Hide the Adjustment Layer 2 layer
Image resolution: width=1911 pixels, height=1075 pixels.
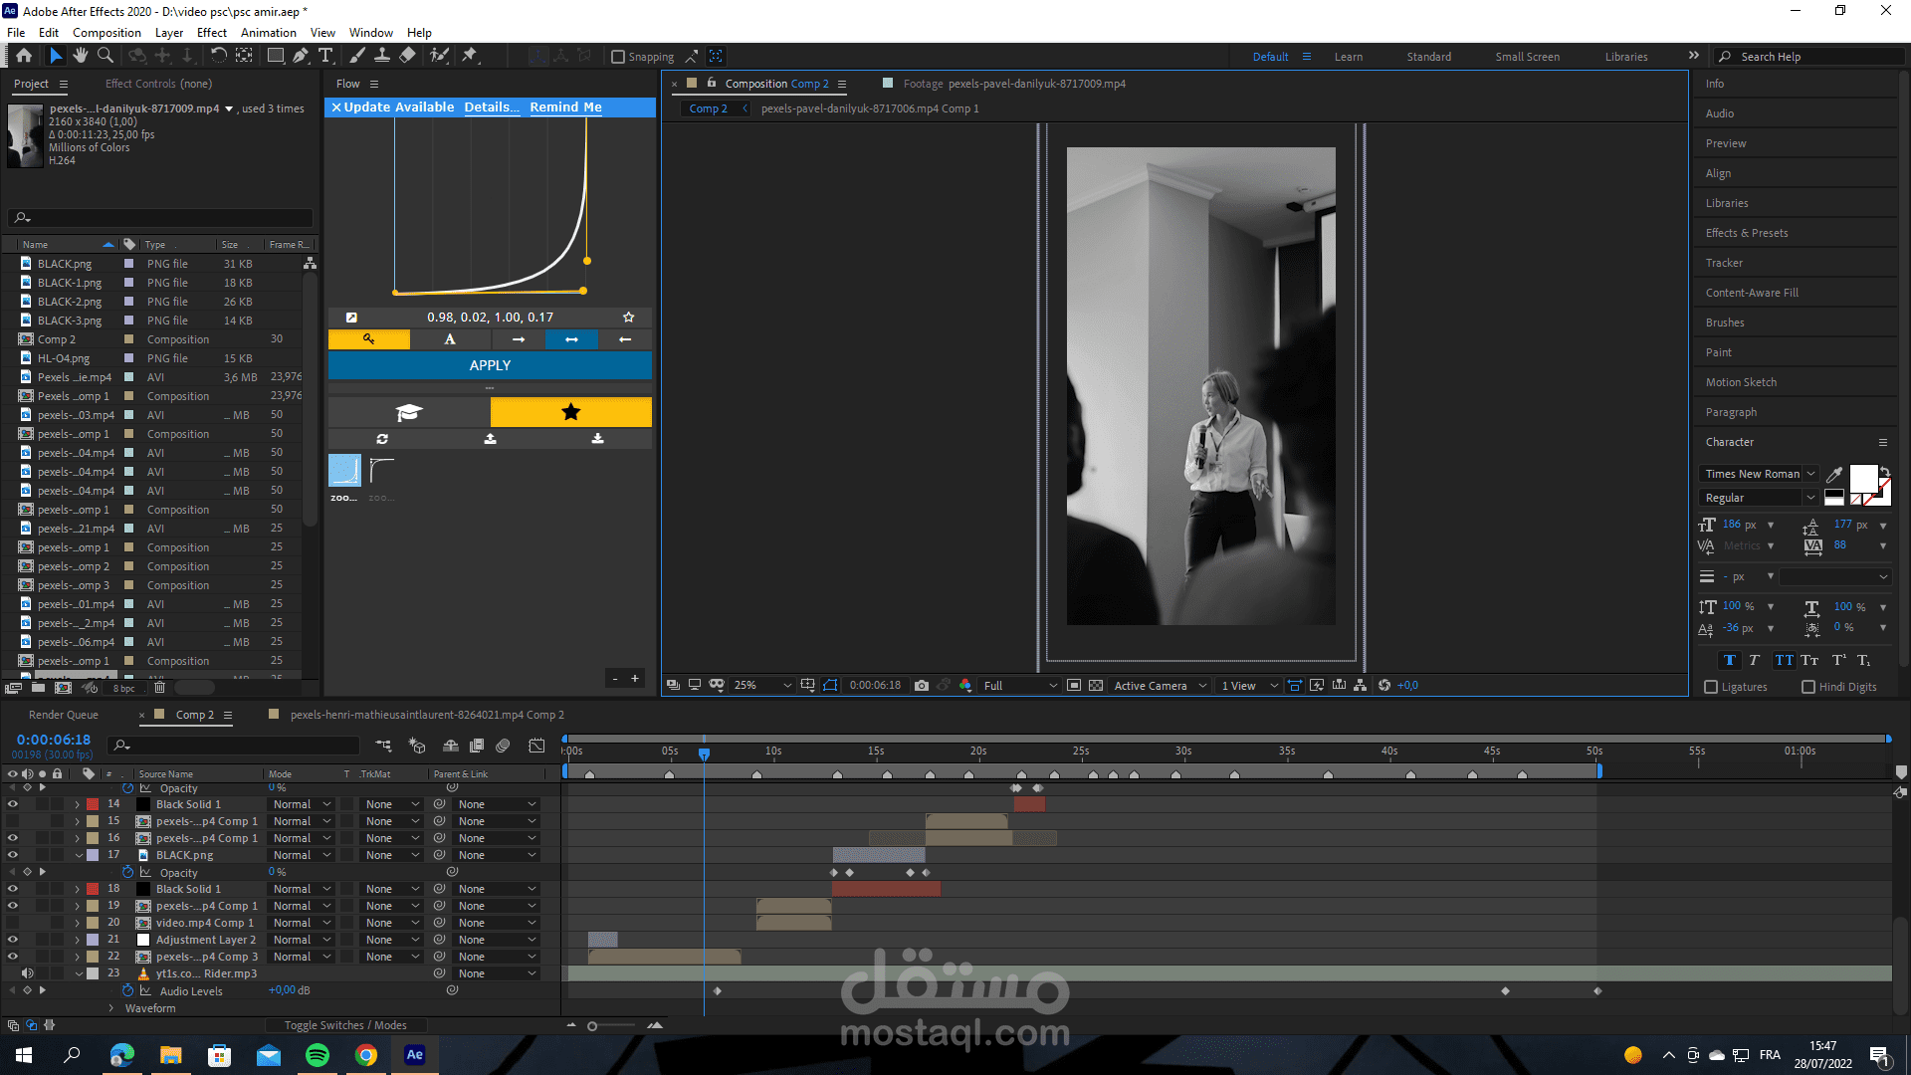[13, 940]
